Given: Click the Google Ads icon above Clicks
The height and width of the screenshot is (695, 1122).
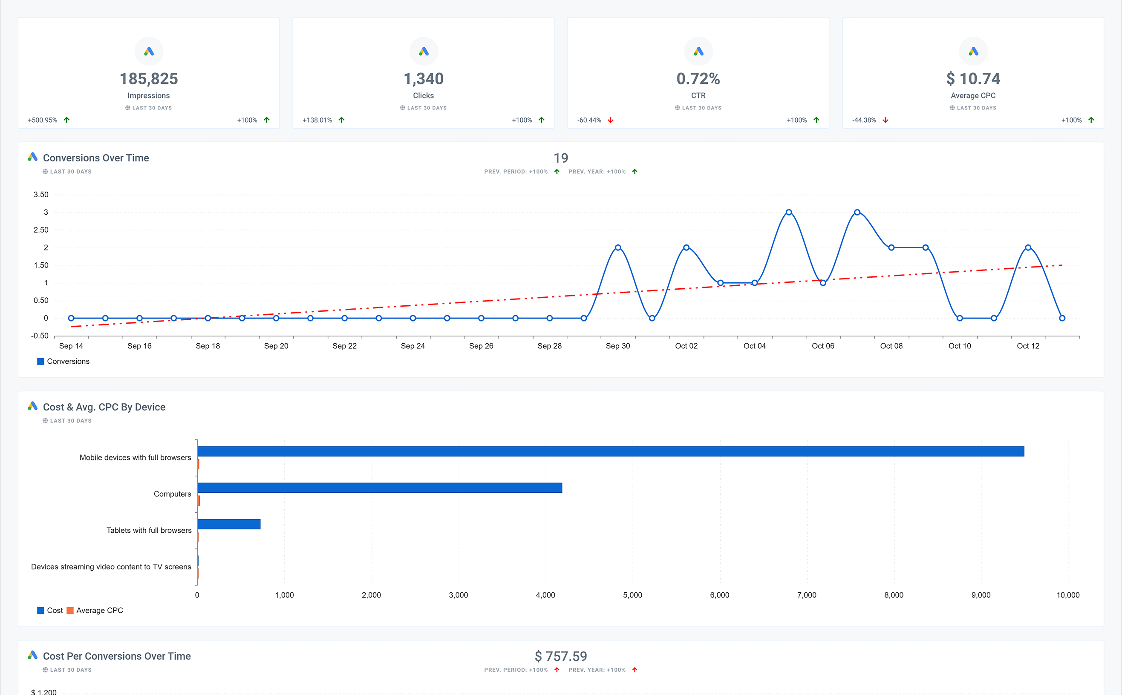Looking at the screenshot, I should [424, 51].
